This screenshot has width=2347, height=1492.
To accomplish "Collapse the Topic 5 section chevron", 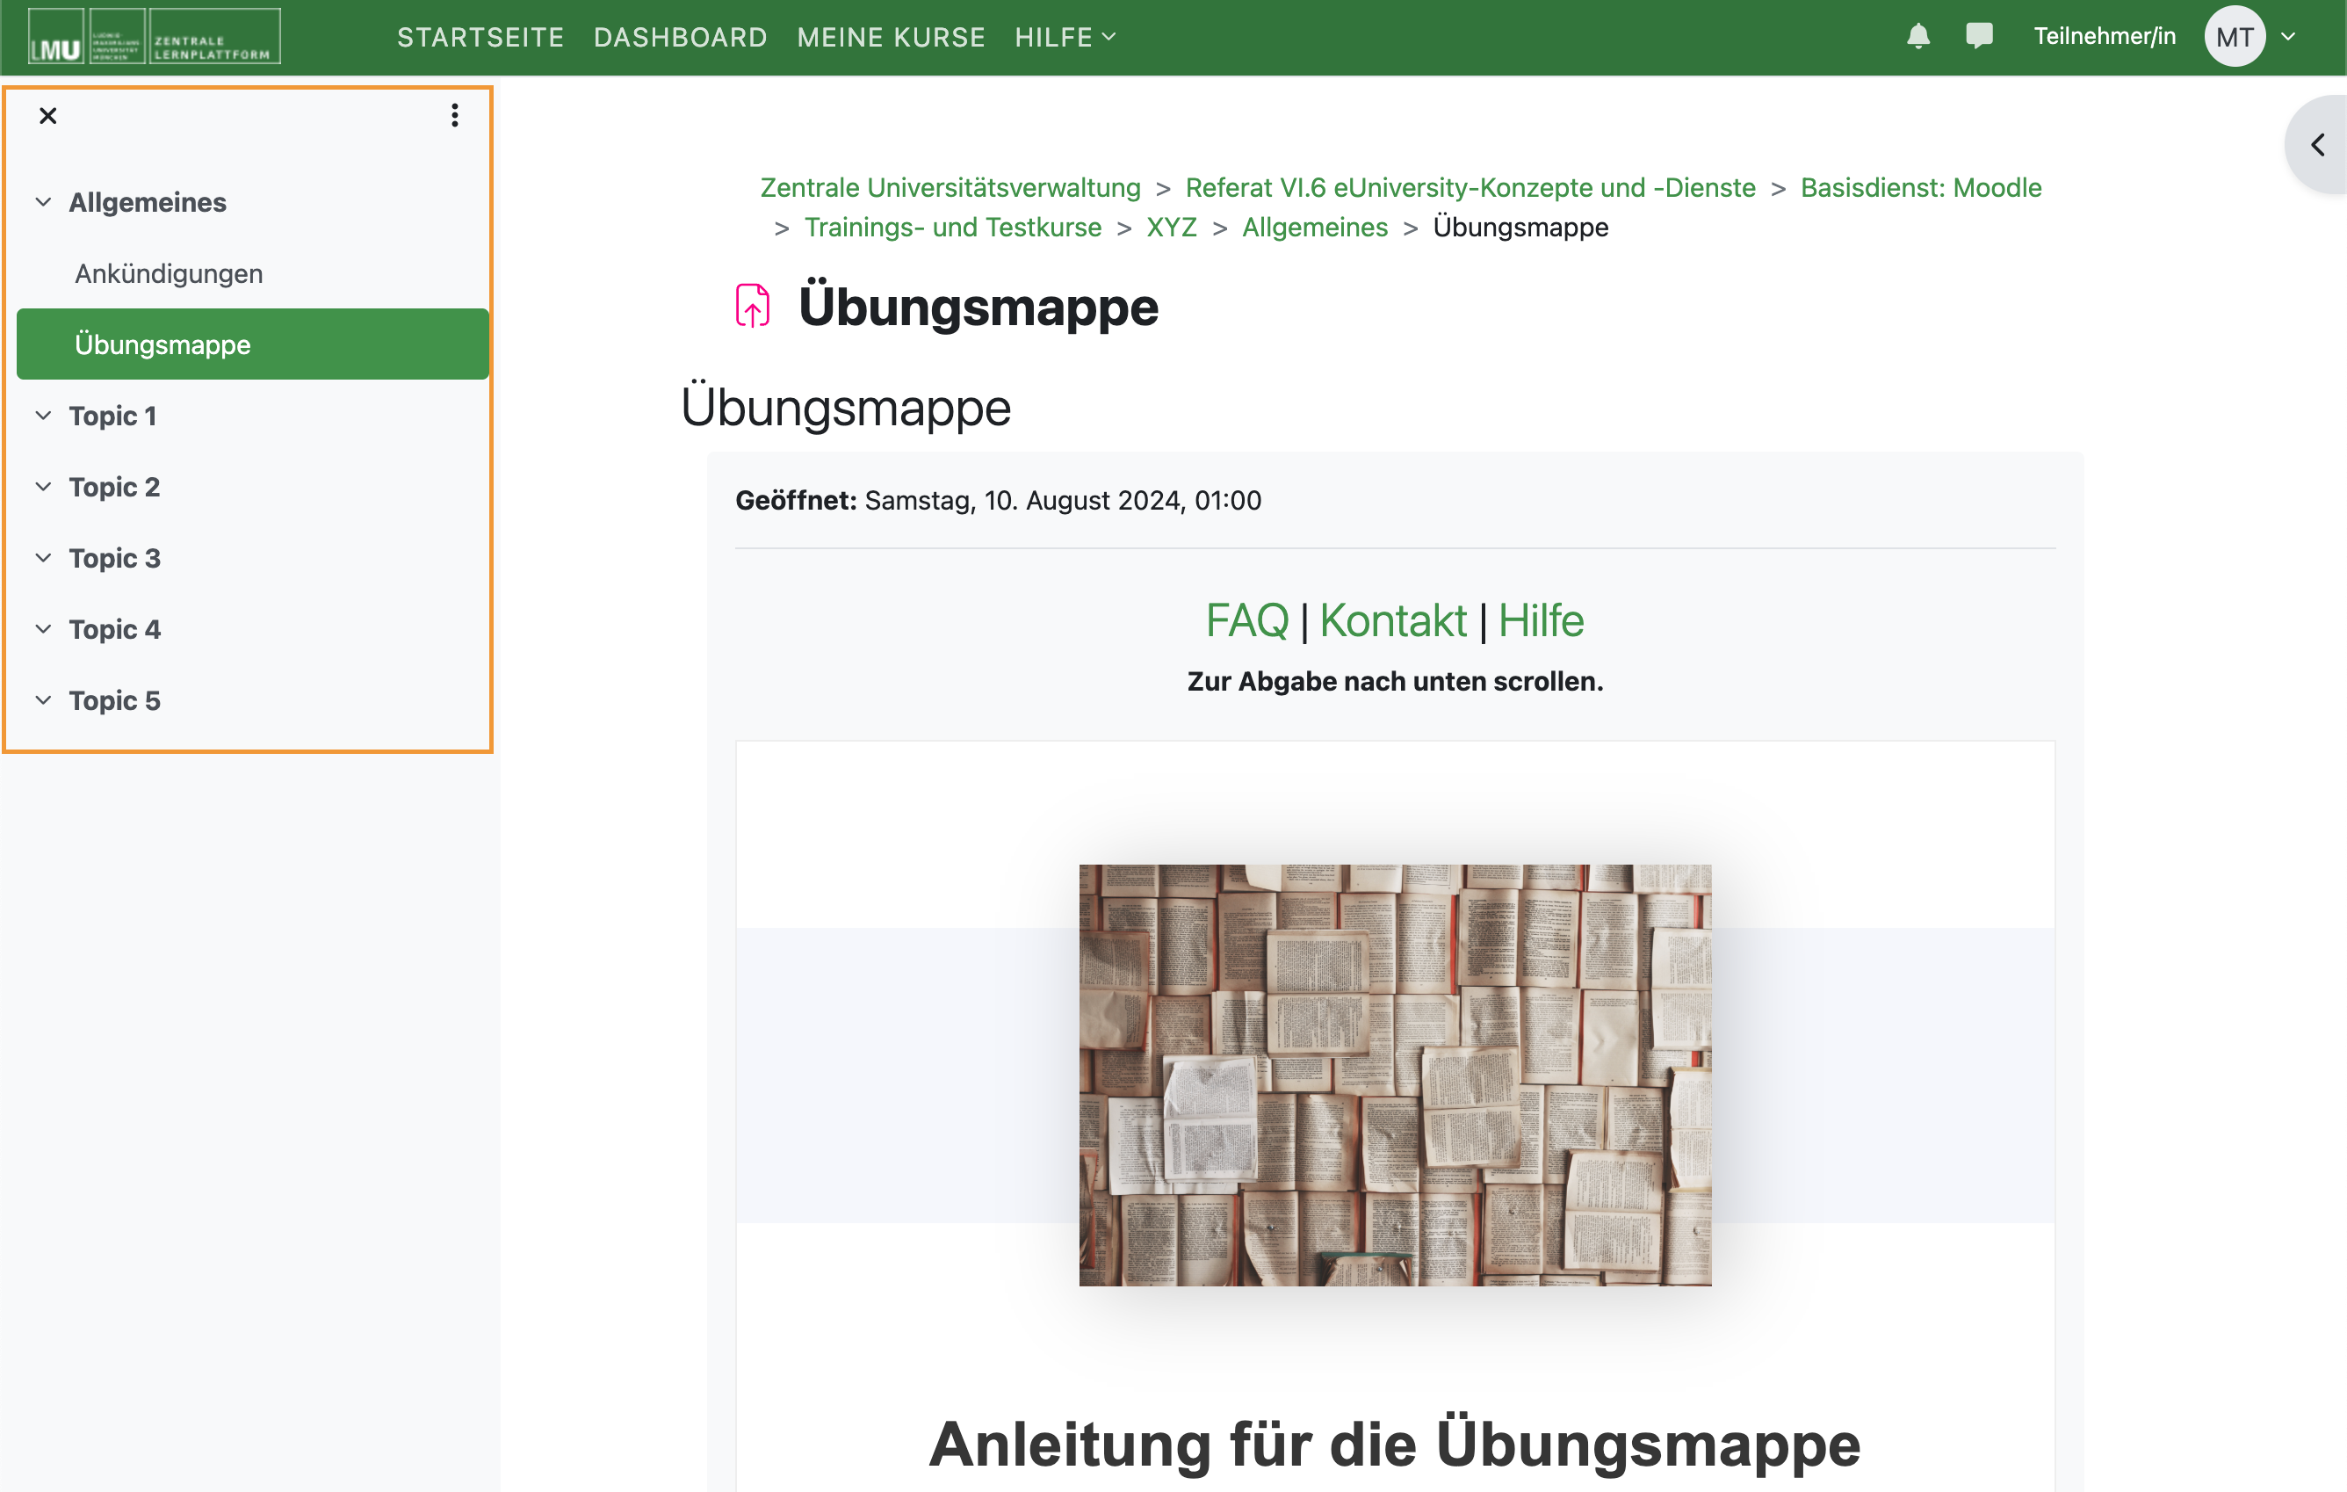I will [44, 701].
